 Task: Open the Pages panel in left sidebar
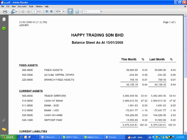coord(4,19)
